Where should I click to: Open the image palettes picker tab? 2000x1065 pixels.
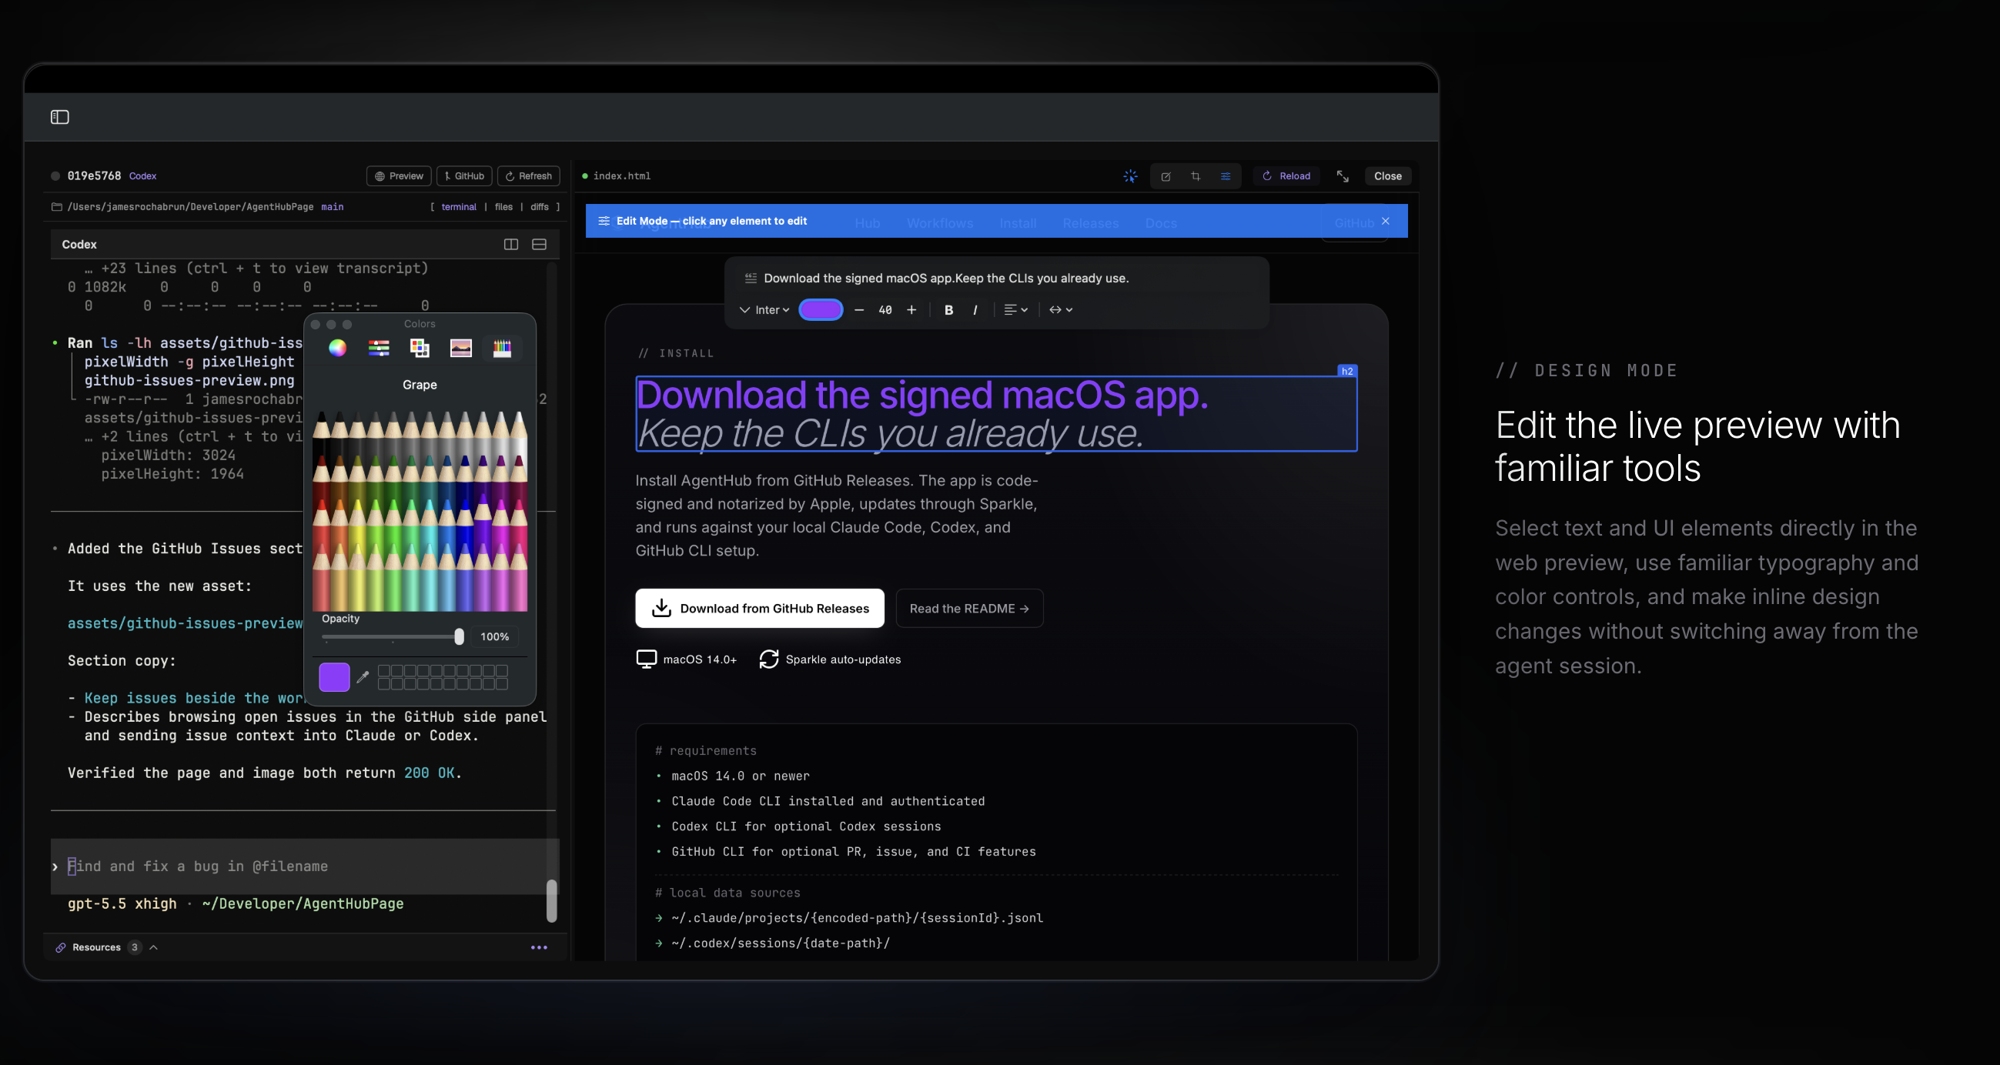click(x=460, y=348)
